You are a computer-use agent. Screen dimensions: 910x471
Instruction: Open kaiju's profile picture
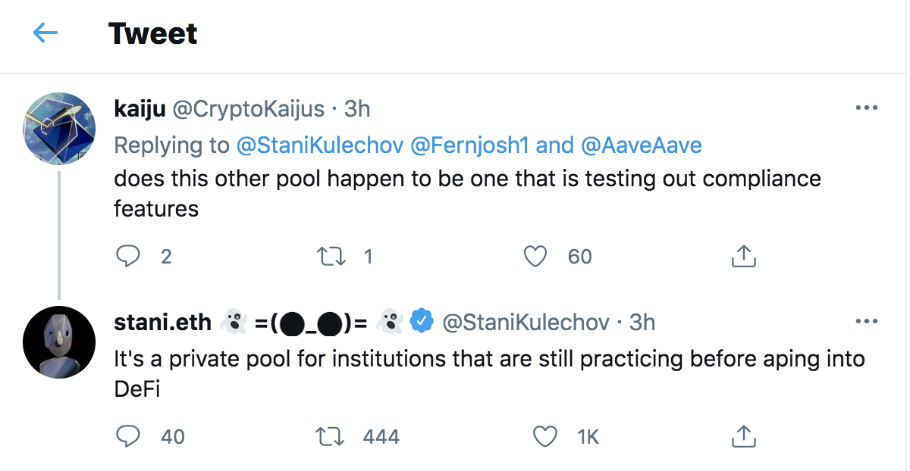tap(59, 127)
